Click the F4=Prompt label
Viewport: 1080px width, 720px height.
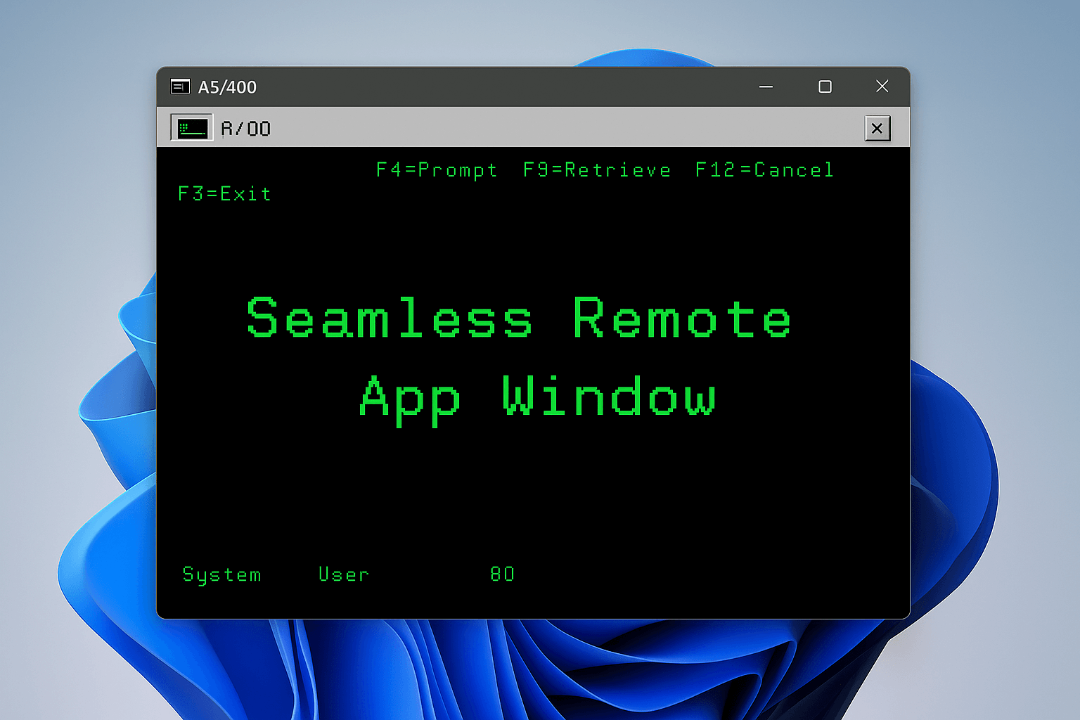(437, 169)
